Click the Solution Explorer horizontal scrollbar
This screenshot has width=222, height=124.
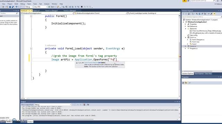point(198,71)
